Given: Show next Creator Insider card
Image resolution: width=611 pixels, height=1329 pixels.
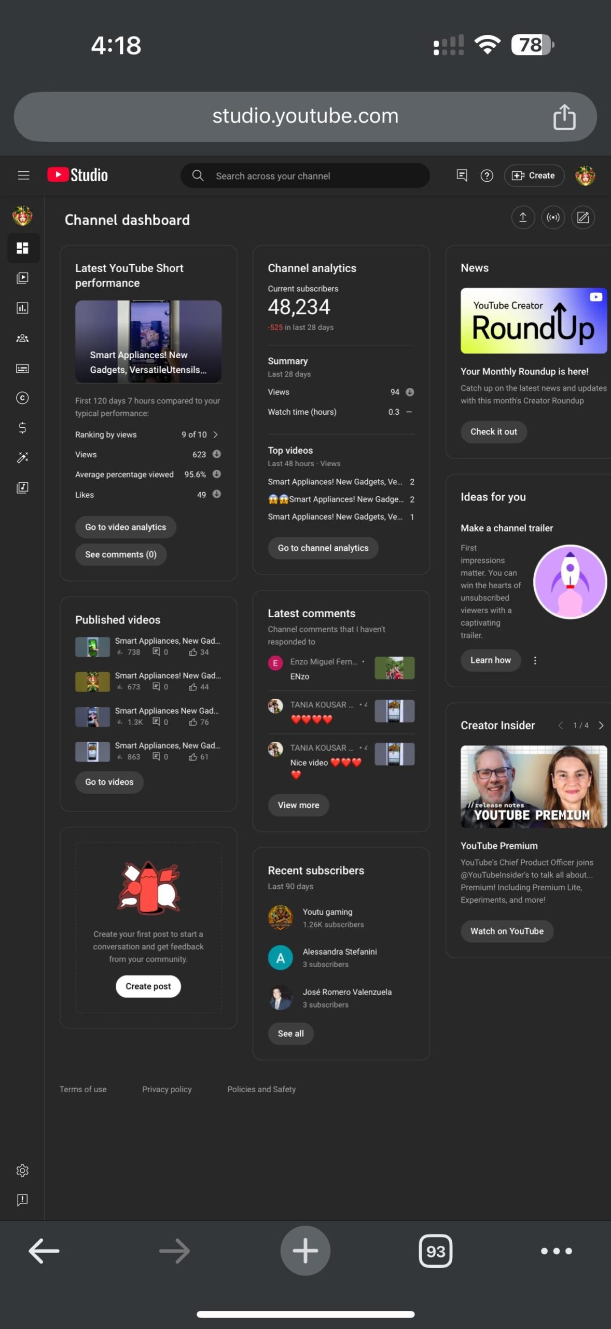Looking at the screenshot, I should click(601, 725).
